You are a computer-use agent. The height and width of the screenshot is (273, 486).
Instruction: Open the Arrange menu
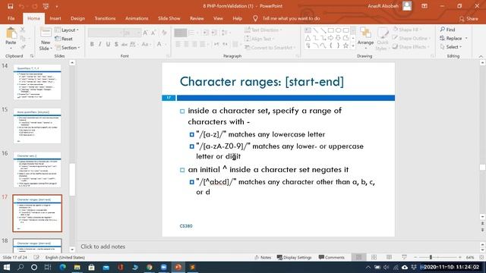[365, 38]
